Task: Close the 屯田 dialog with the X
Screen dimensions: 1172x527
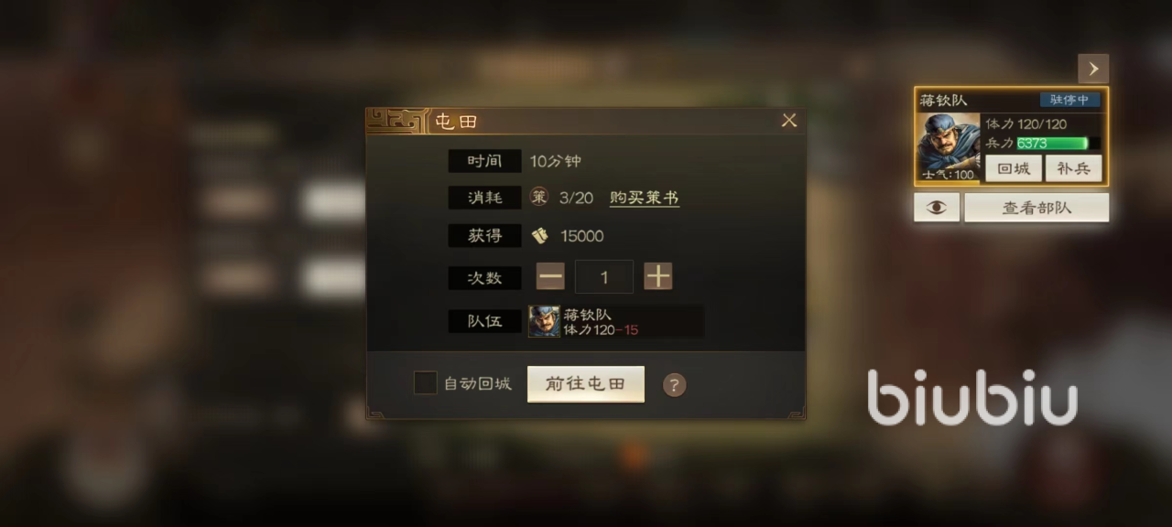Action: [x=789, y=121]
